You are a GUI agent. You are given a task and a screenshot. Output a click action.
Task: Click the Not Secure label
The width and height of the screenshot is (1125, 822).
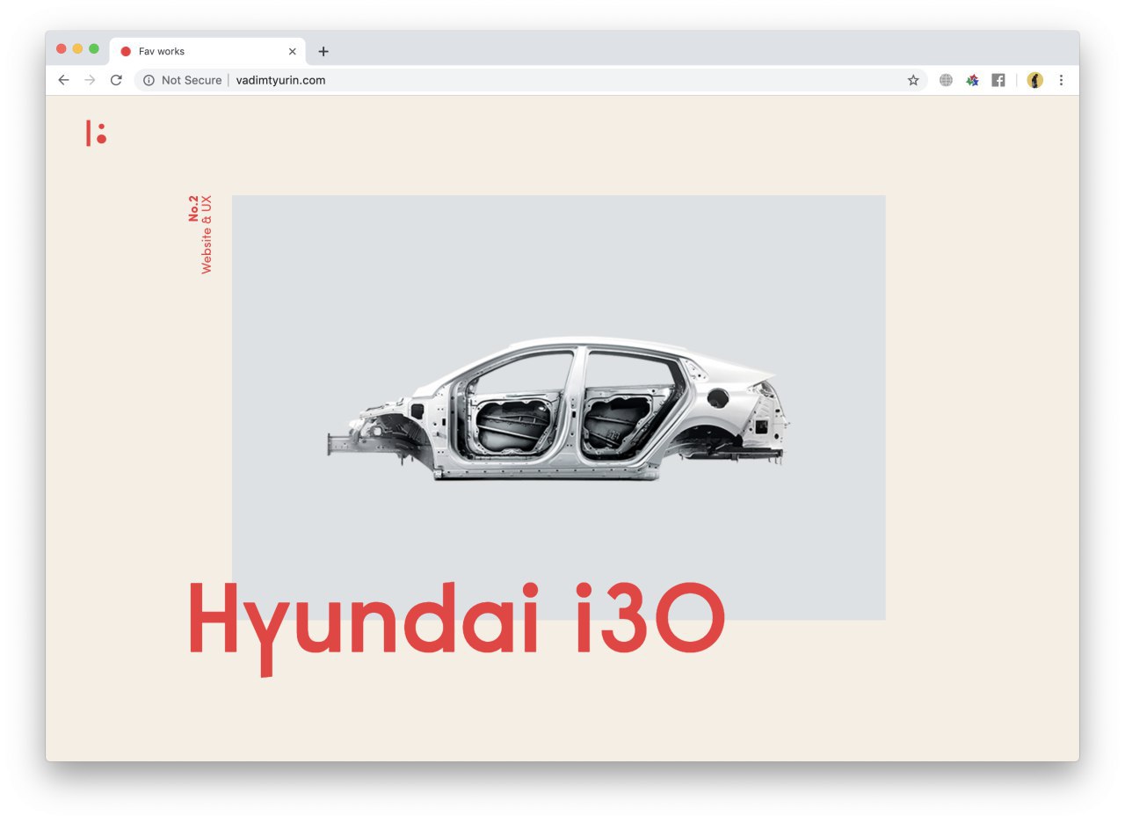(192, 80)
